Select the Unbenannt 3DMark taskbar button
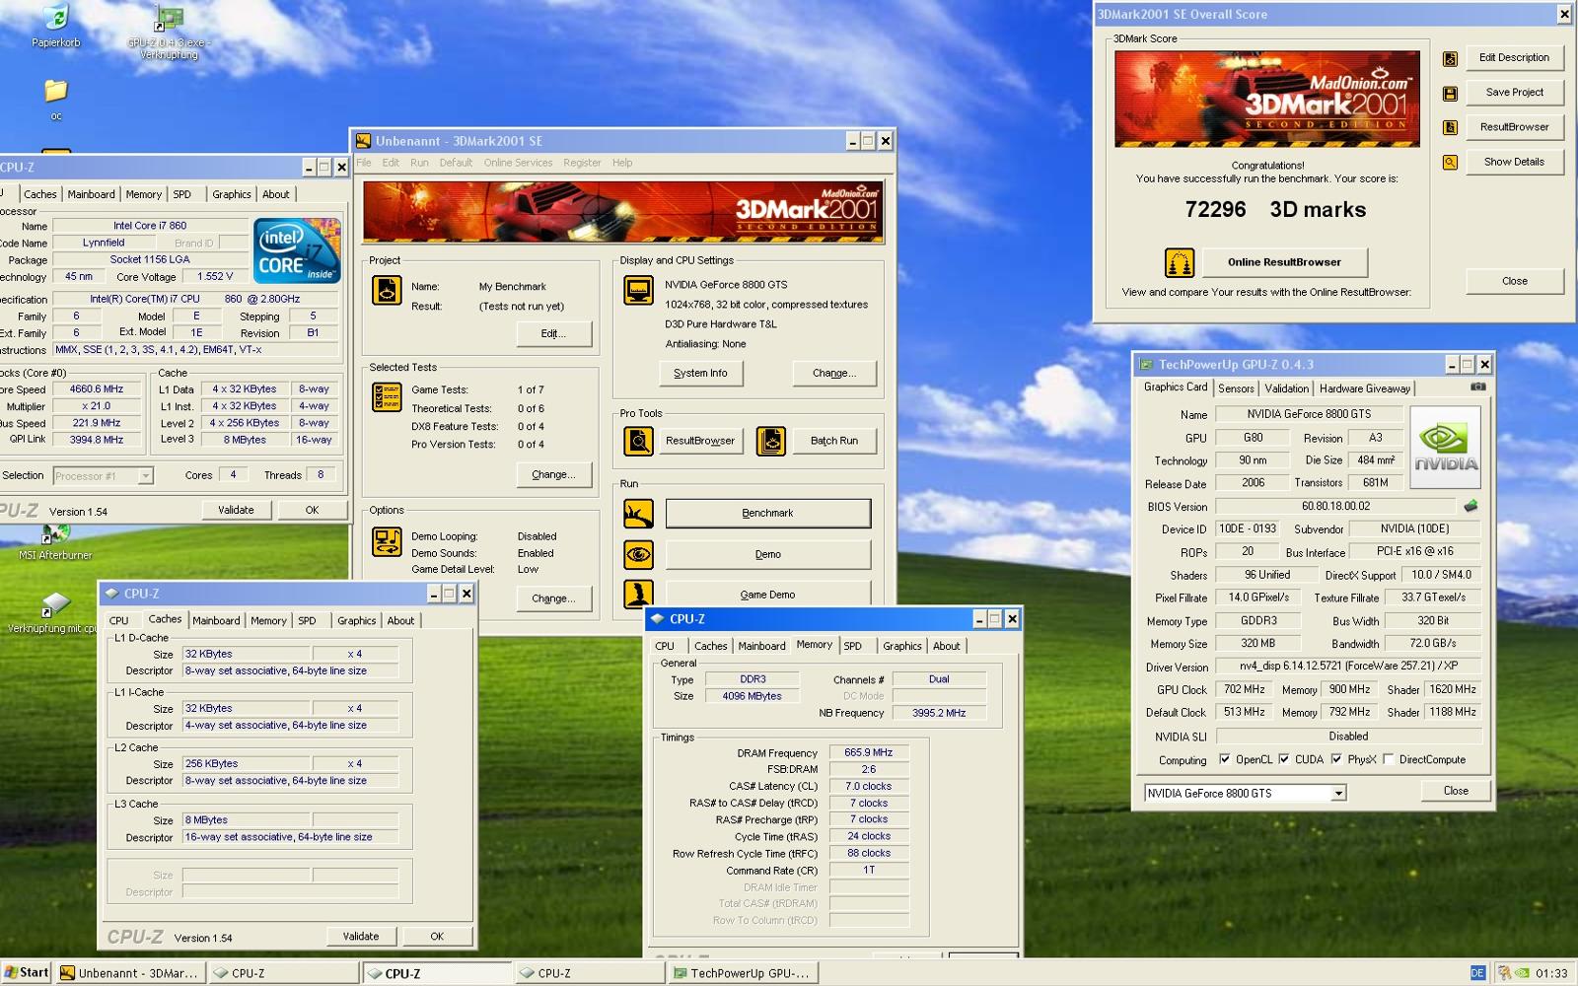Image resolution: width=1578 pixels, height=986 pixels. pyautogui.click(x=131, y=973)
